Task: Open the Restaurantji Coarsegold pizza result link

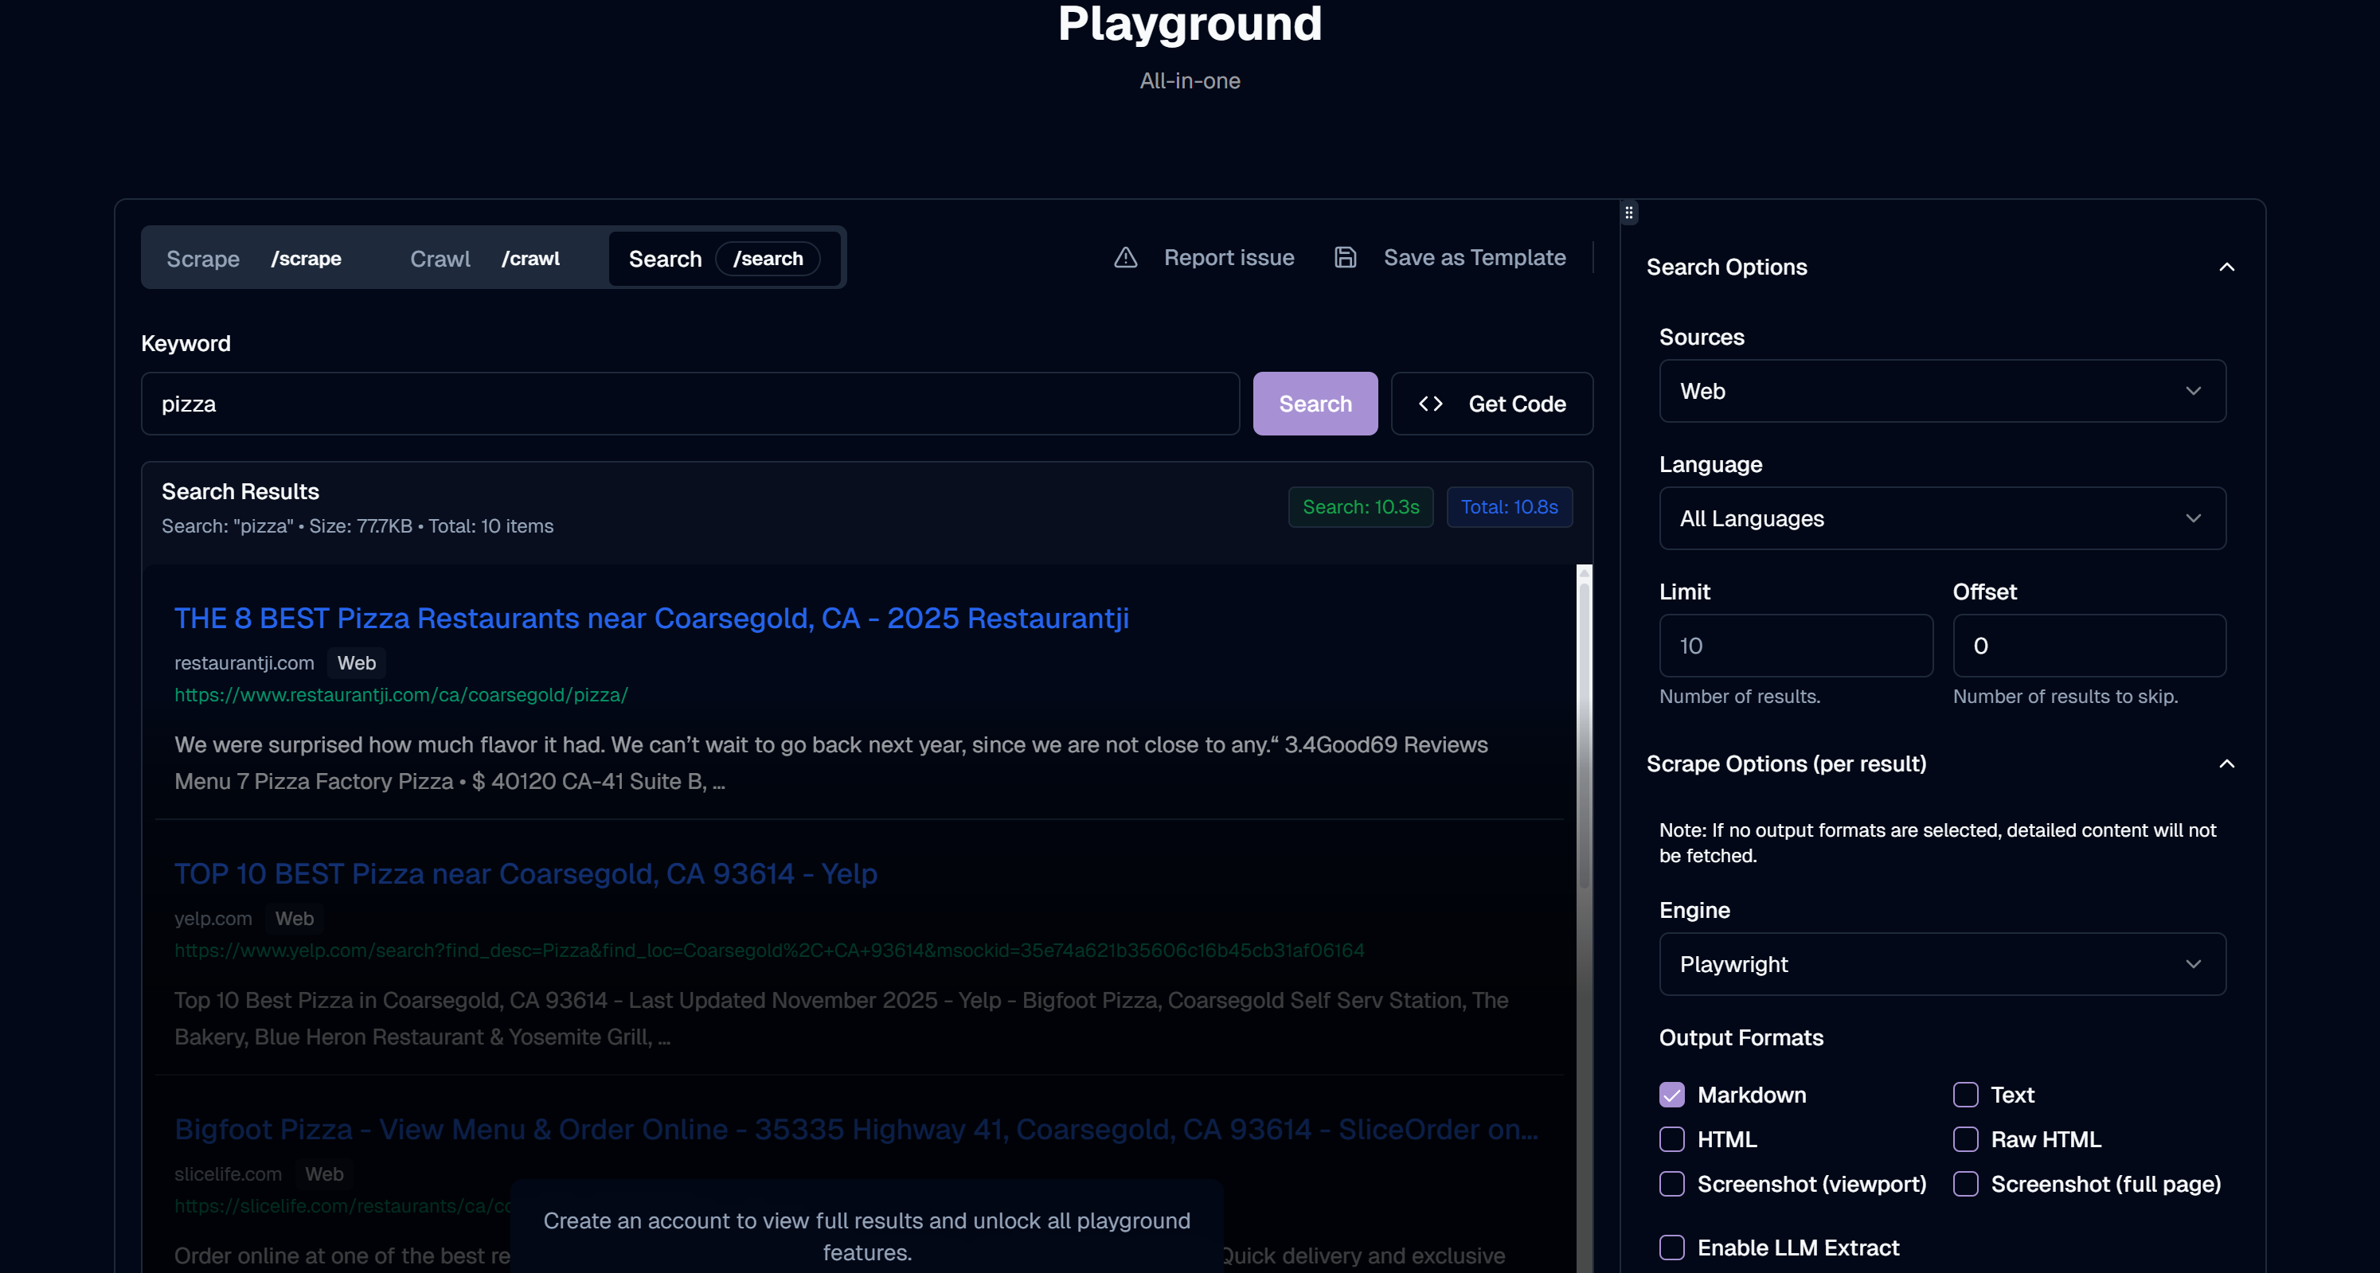Action: pos(651,618)
